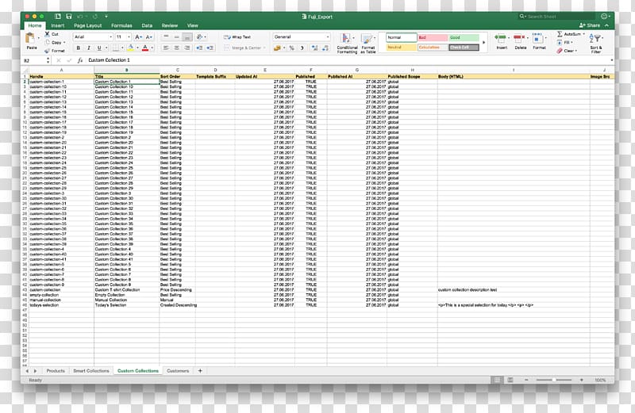Switch to the Customers sheet tab
The height and width of the screenshot is (413, 635).
(x=178, y=370)
